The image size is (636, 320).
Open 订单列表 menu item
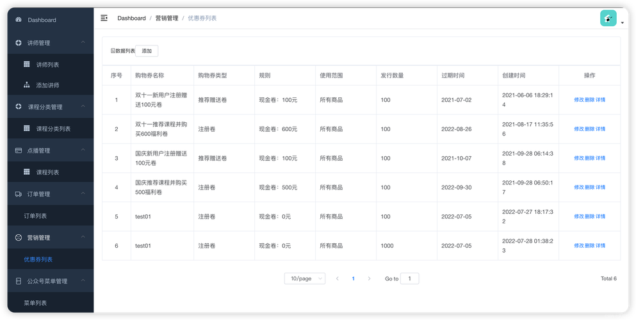click(x=51, y=216)
